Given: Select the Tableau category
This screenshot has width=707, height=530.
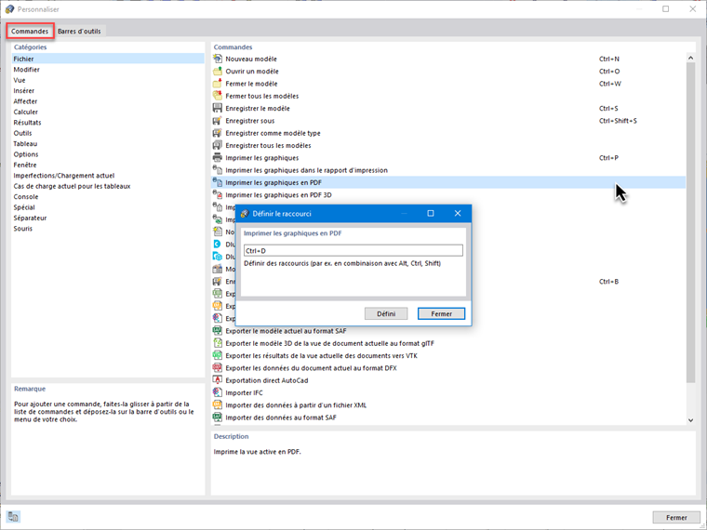Looking at the screenshot, I should (x=25, y=144).
